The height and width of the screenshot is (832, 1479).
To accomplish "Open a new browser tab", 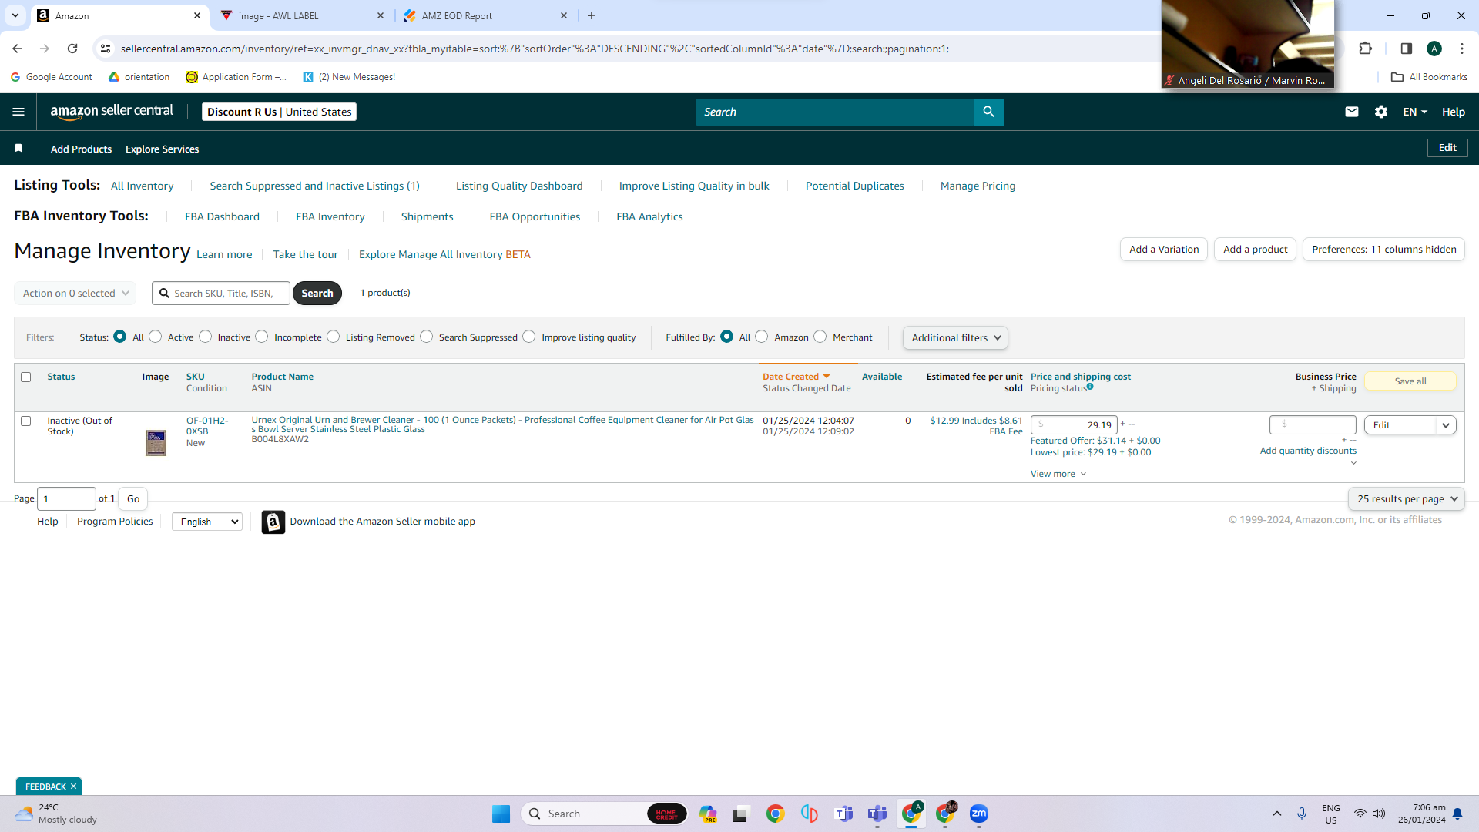I will (592, 15).
